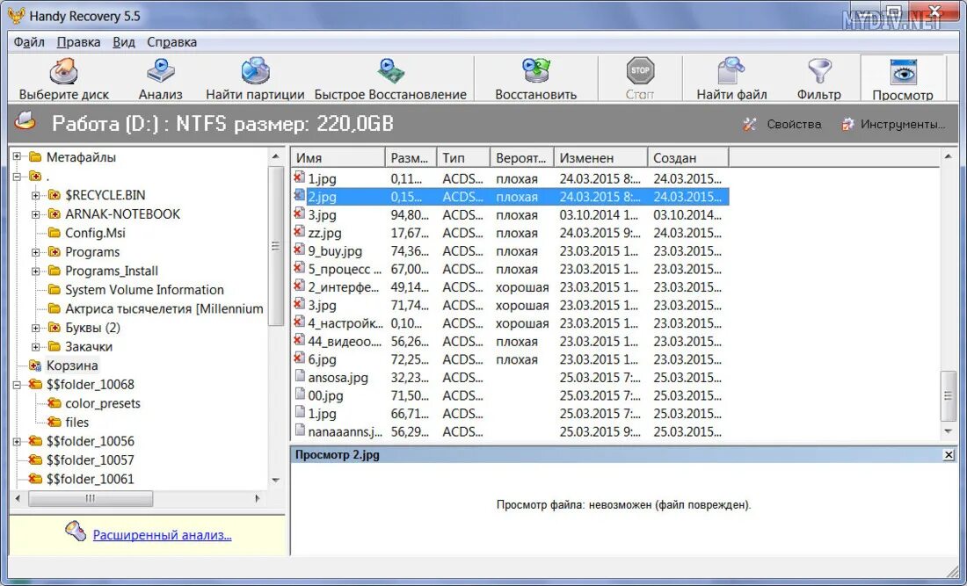Collapse the root dot folder node
Viewport: 967px width, 586px height.
(x=18, y=177)
